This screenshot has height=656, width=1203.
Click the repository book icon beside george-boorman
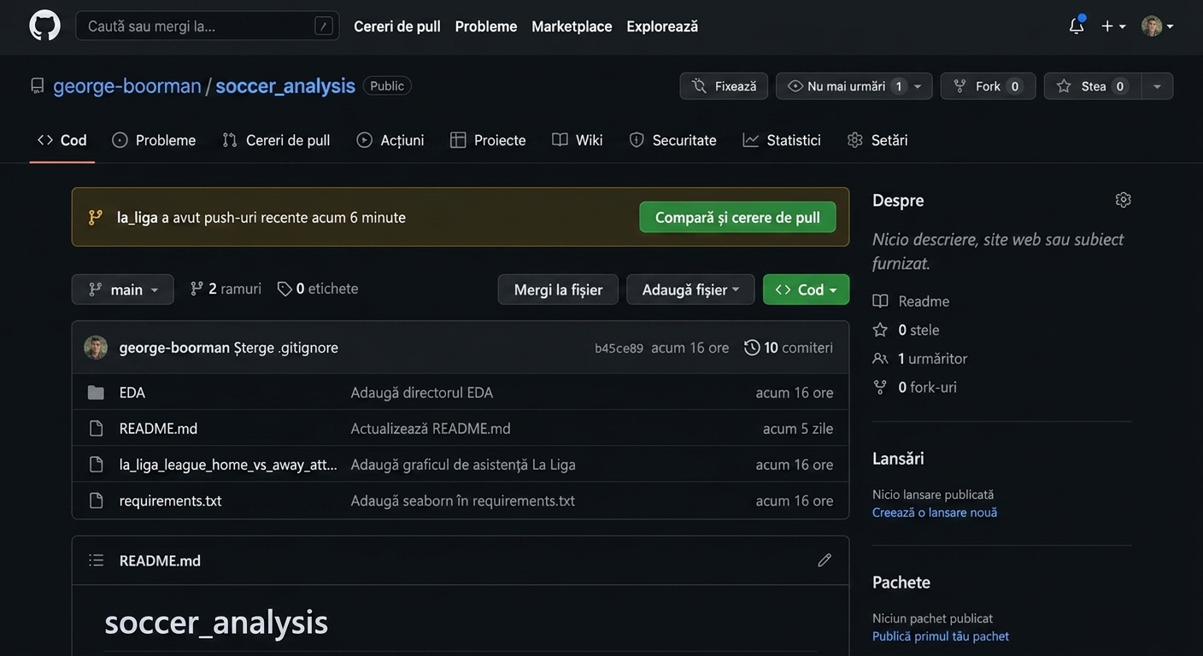coord(37,85)
